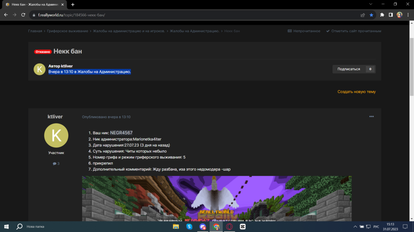Go back to previous page
The width and height of the screenshot is (414, 232).
click(x=6, y=15)
